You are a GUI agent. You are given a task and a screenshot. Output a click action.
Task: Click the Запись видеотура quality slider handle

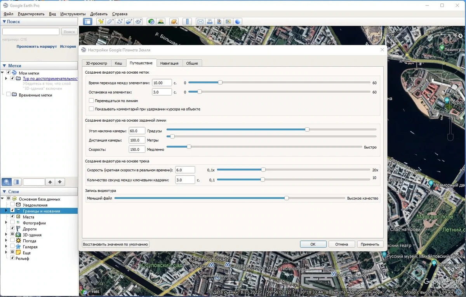[x=287, y=198]
